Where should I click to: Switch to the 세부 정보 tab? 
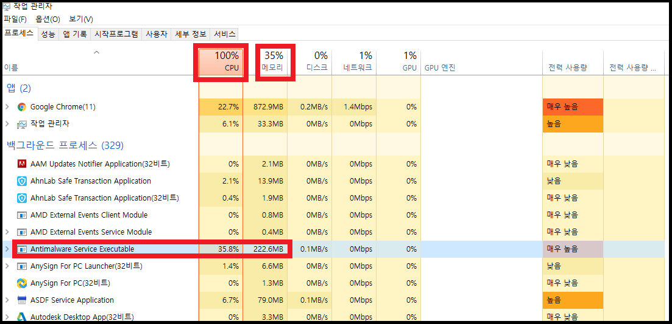tap(190, 35)
